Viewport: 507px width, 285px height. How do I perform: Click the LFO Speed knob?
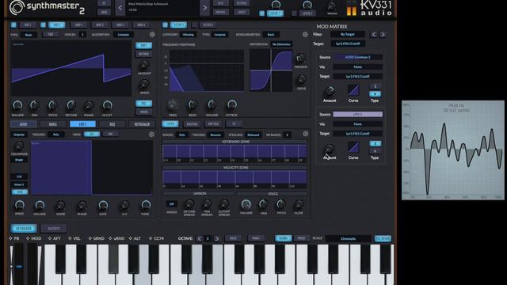click(19, 205)
